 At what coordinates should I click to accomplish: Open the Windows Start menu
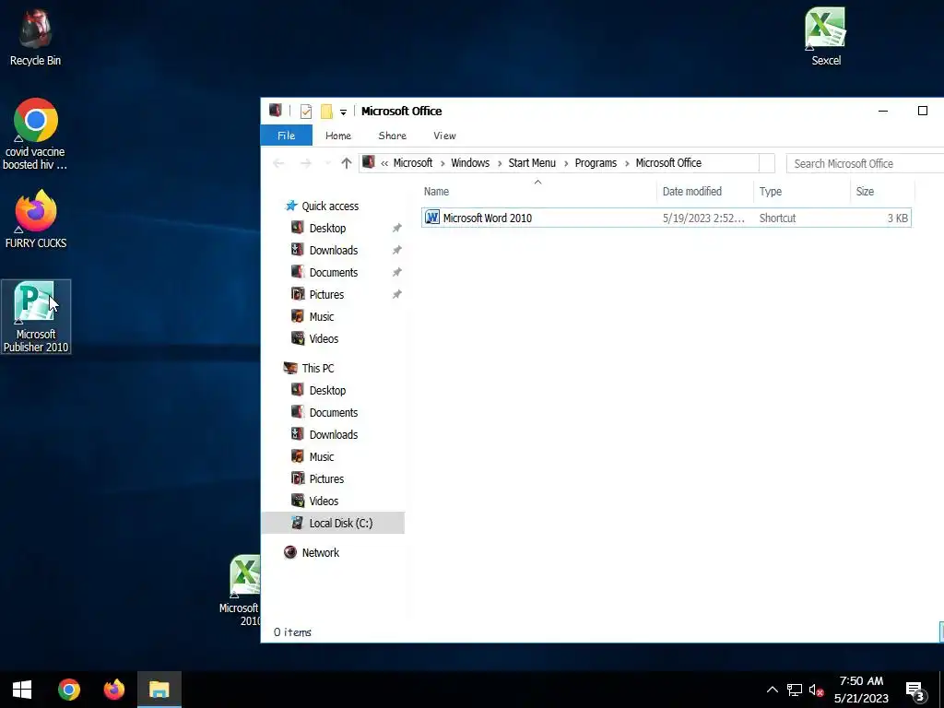pos(22,690)
